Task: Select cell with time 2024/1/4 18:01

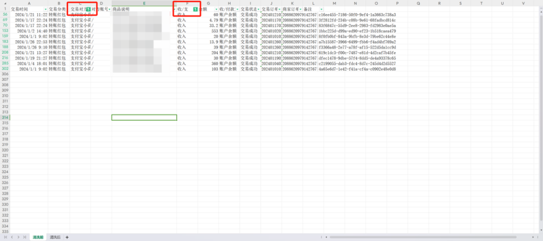Action: pyautogui.click(x=29, y=64)
